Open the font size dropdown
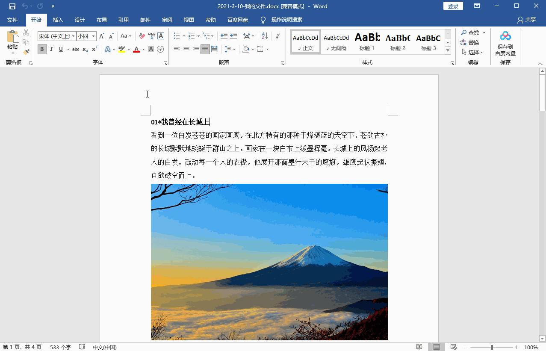Screen dimensions: 546x351 [x=93, y=36]
